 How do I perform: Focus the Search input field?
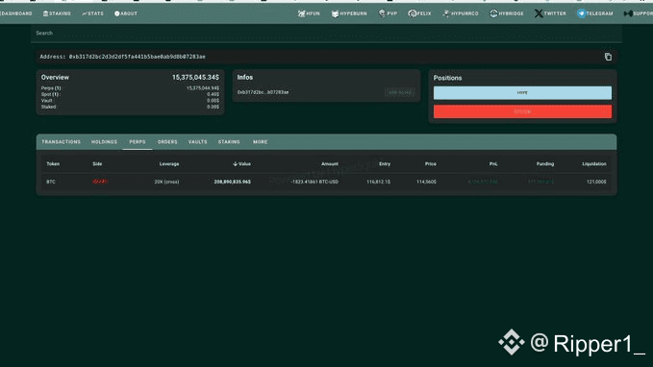click(326, 33)
